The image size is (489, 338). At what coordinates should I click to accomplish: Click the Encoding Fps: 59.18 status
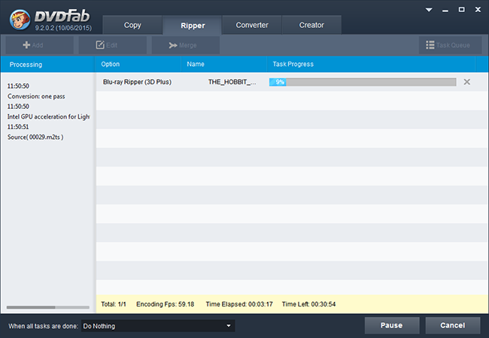click(x=165, y=304)
